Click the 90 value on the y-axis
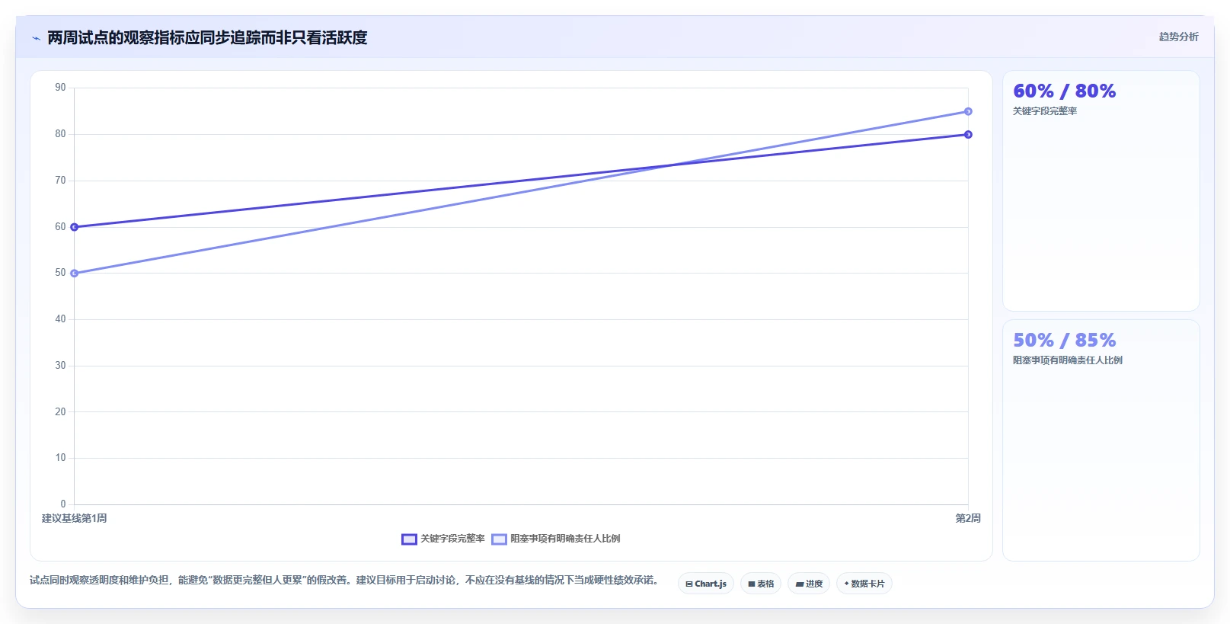1230x624 pixels. (x=60, y=88)
